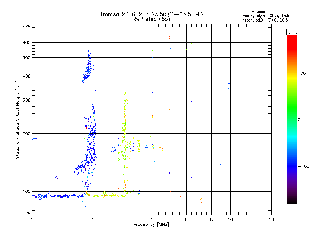Click the 'Stationary phase Virtual Height [km]' axis label
This screenshot has width=319, height=239.
pos(17,120)
